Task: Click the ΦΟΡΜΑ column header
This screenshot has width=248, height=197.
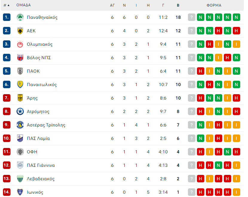Action: (214, 5)
